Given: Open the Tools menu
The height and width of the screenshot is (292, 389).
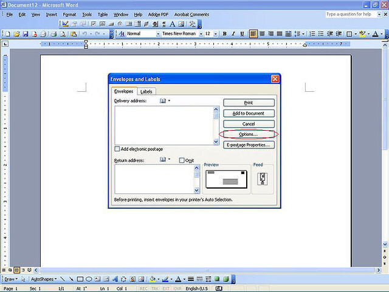Looking at the screenshot, I should click(87, 15).
